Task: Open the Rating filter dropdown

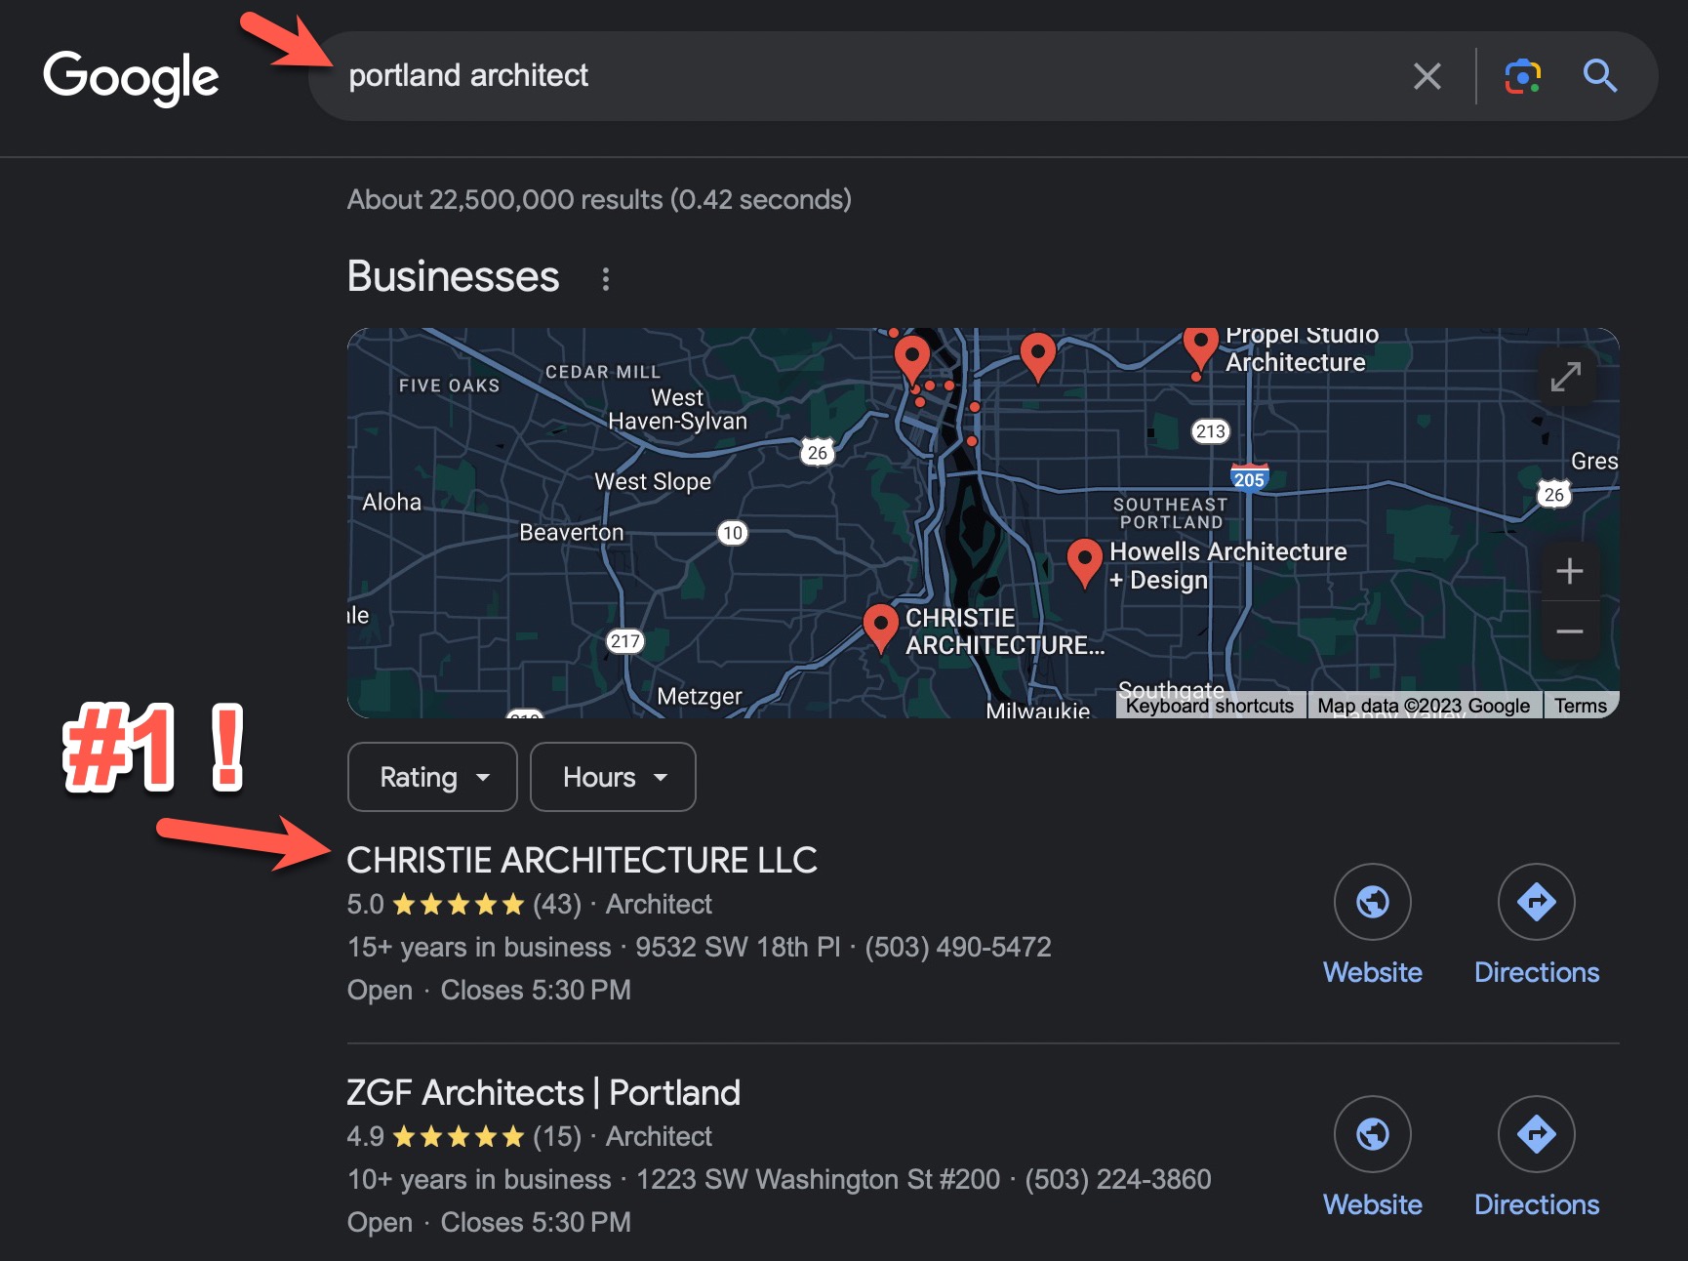Action: click(432, 777)
